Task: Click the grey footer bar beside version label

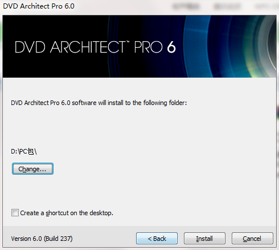Action: coord(104,239)
